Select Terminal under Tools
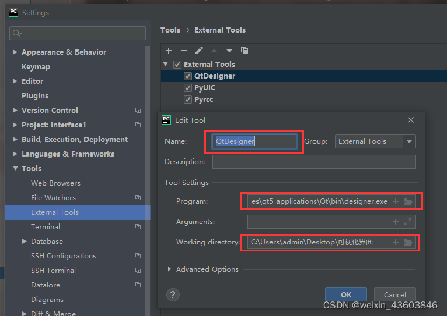The image size is (447, 316). tap(46, 227)
